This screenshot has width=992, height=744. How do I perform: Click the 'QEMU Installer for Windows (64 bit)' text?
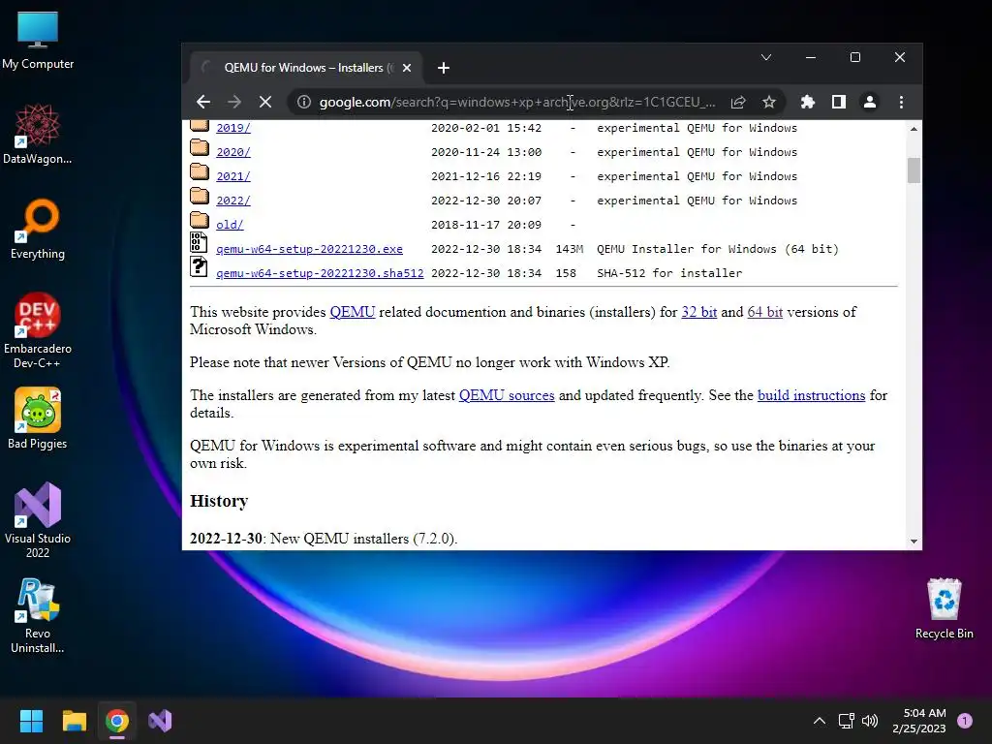718,249
